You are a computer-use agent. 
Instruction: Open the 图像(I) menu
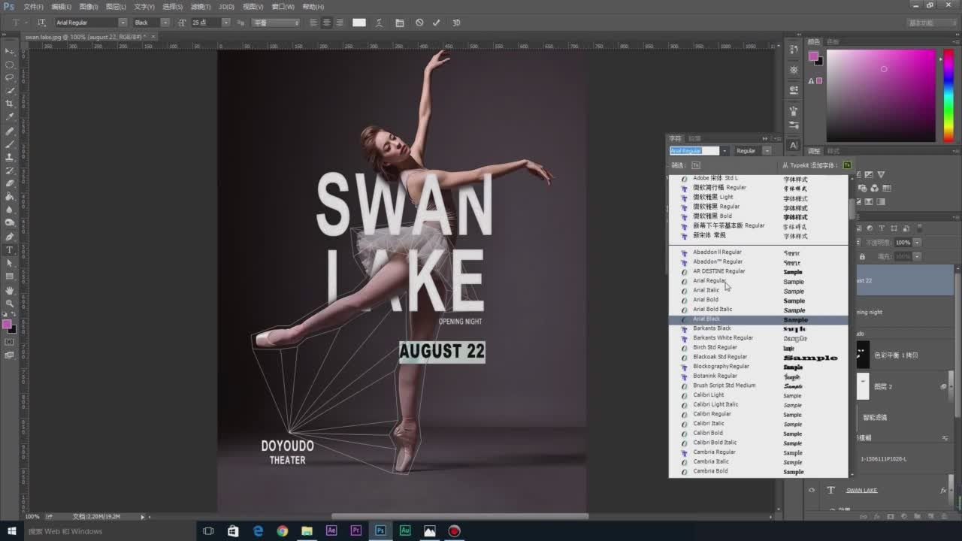pyautogui.click(x=89, y=7)
